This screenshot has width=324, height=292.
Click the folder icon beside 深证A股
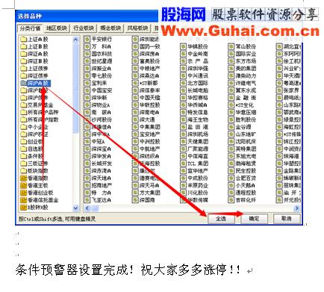point(23,54)
